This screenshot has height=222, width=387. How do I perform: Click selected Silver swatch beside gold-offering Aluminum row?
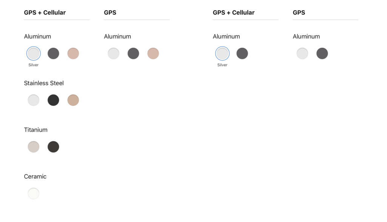(34, 54)
